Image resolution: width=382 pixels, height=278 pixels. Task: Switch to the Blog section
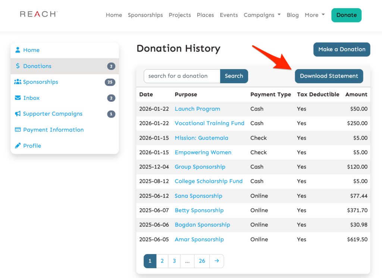(292, 15)
